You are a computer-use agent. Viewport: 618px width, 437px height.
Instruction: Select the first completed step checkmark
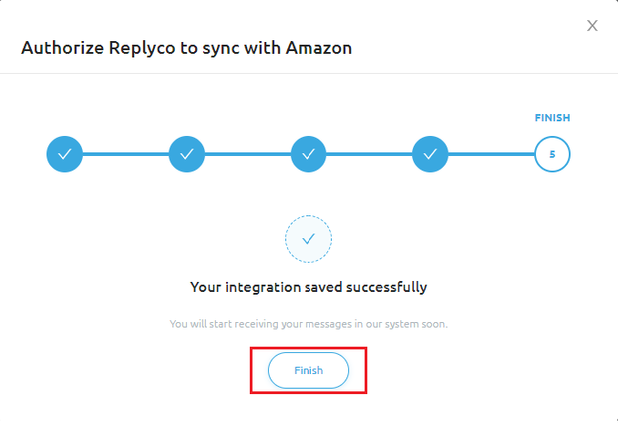click(65, 154)
